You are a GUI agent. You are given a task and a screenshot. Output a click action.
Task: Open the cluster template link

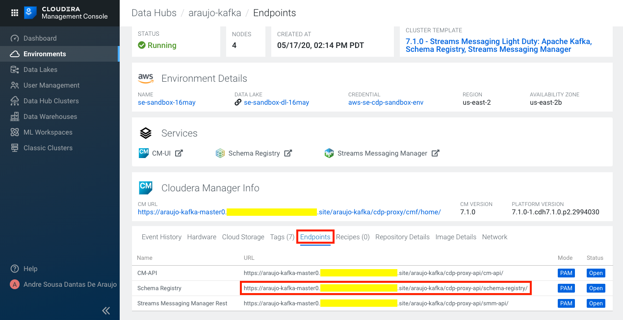[498, 45]
